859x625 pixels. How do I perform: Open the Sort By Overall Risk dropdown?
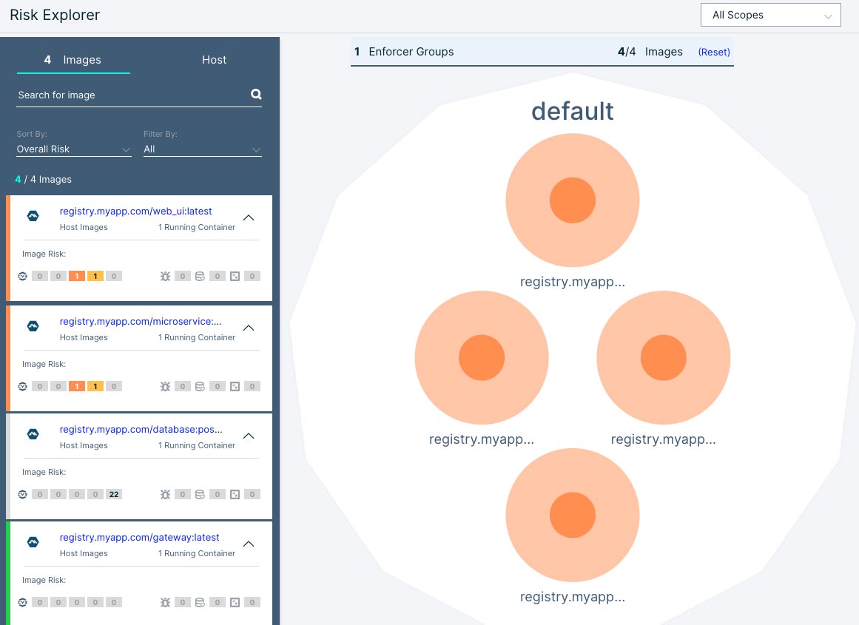coord(74,149)
